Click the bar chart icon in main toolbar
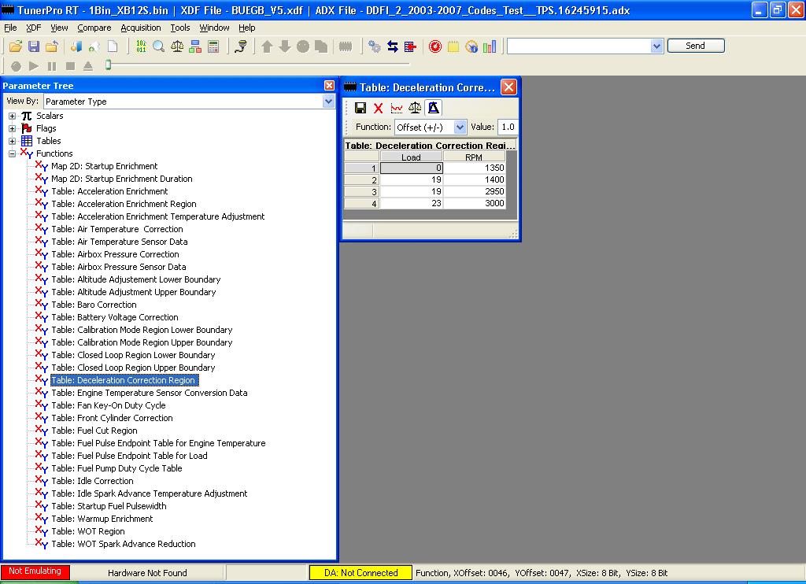Image resolution: width=806 pixels, height=584 pixels. tap(490, 46)
